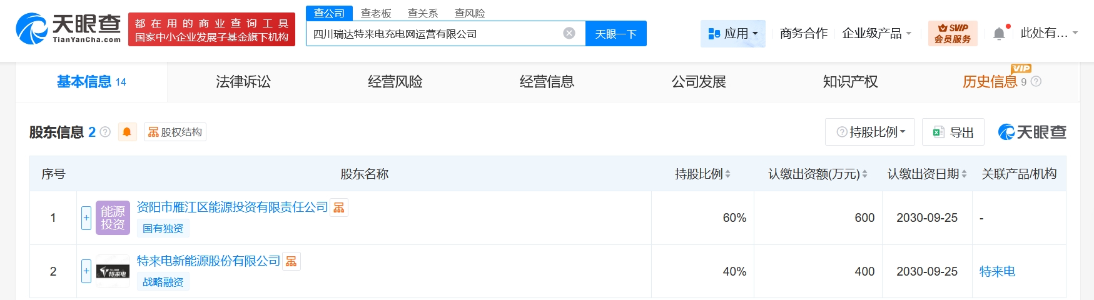
Task: Open equity structure icon beside 特来电新能源股份有限公司
Action: click(x=291, y=261)
